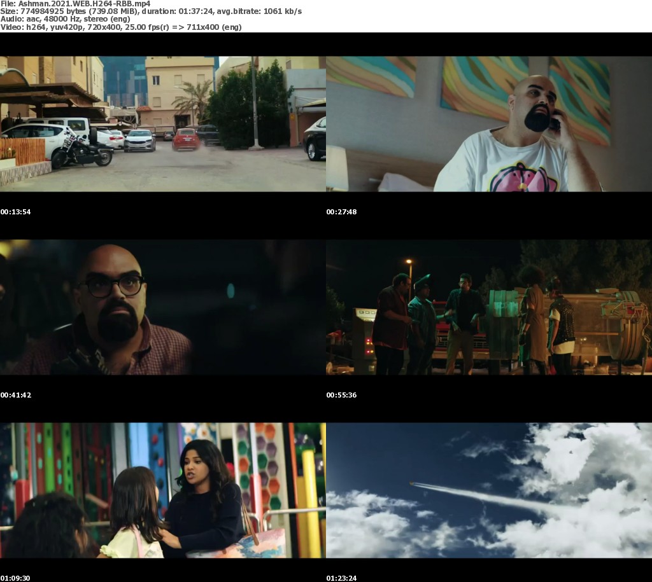Click the white contrail in the sky frame
This screenshot has width=652, height=582.
click(484, 496)
